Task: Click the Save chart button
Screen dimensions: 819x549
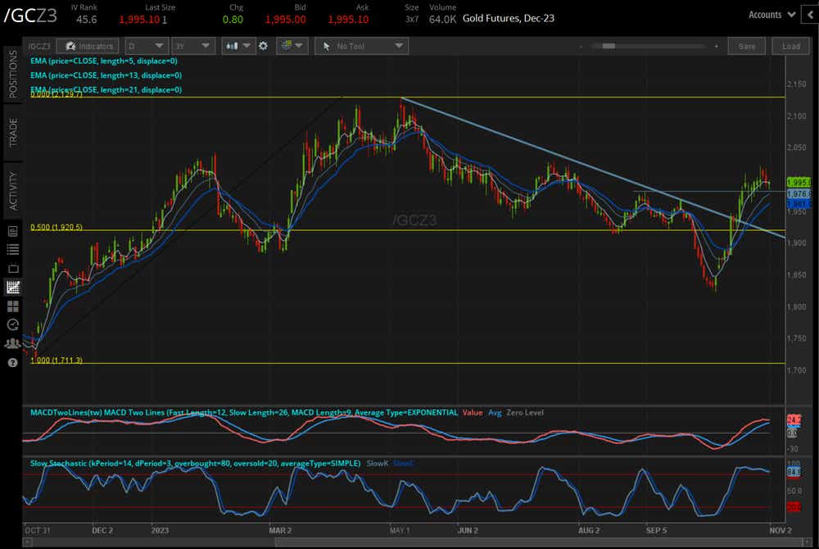Action: (746, 47)
